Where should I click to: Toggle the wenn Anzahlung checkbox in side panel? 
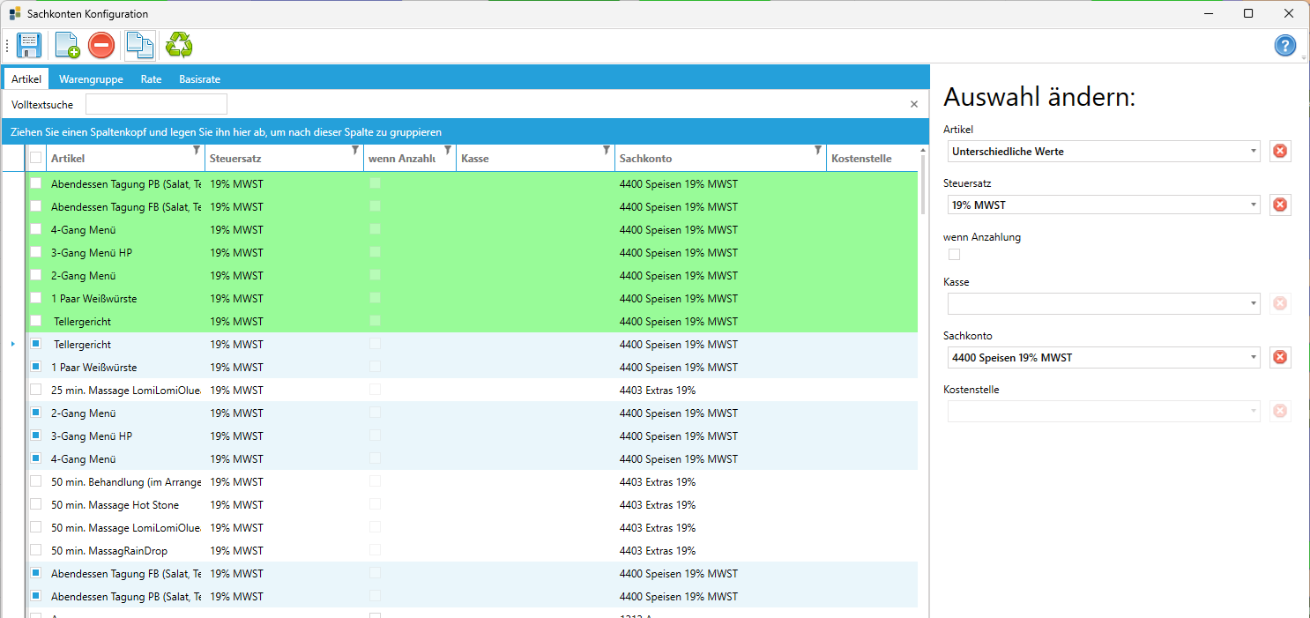click(x=954, y=255)
